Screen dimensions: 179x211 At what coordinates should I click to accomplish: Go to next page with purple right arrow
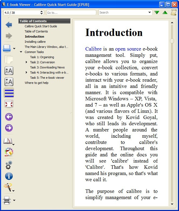point(9,128)
